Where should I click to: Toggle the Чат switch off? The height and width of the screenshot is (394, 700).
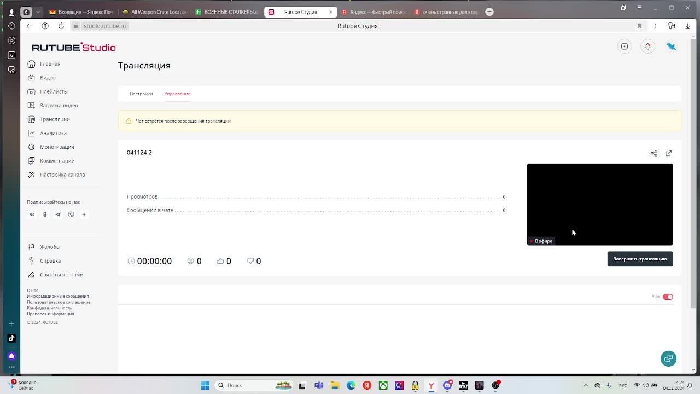click(x=668, y=297)
